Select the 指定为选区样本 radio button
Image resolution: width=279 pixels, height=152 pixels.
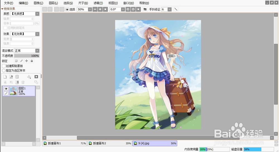coord(4,70)
